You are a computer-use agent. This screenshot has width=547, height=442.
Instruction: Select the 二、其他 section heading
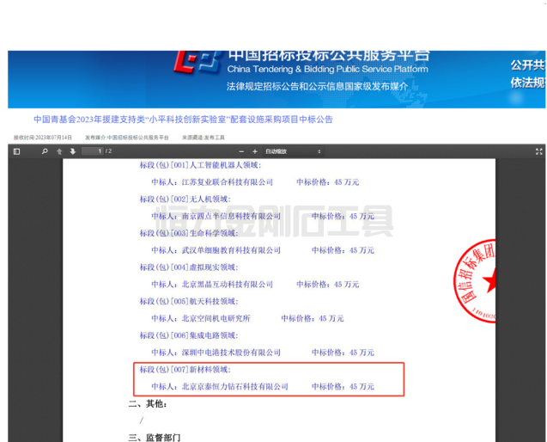(x=148, y=404)
